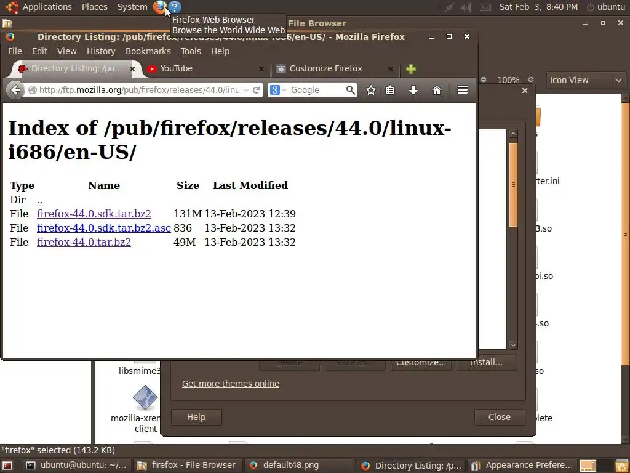Open the View menu in Firefox

(x=66, y=52)
